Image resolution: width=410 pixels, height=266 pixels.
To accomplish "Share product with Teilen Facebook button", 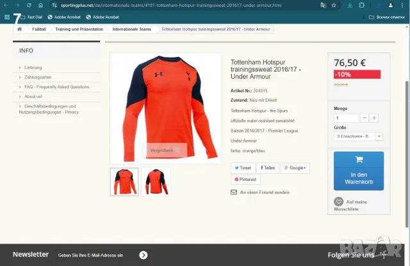I will (x=268, y=168).
